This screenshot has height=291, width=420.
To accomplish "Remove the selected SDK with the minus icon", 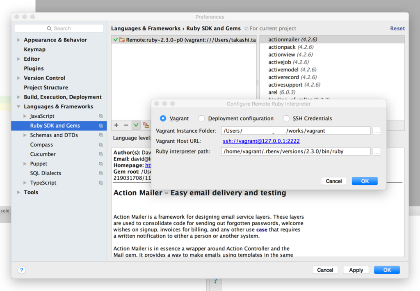I will [126, 125].
